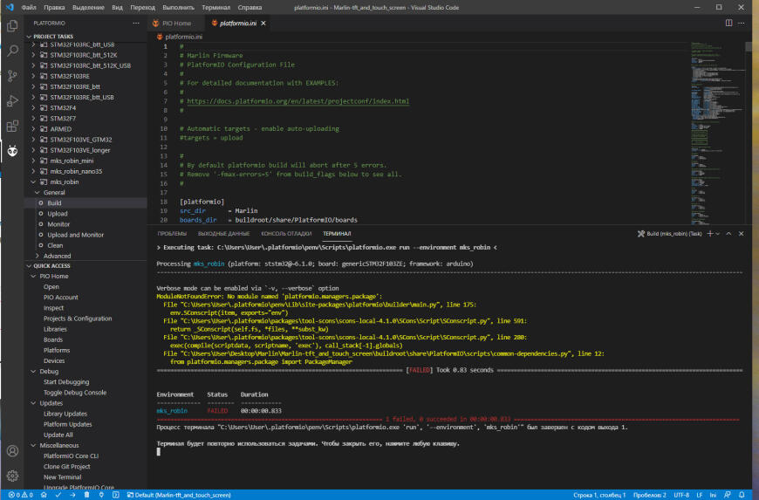Switch to the ВЫХОДНЫЕ ДАННЫЕ panel tab
The width and height of the screenshot is (759, 500).
coord(223,234)
